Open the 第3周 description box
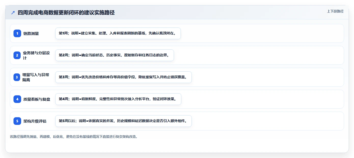Viewport: 354px width, 158px height. pyautogui.click(x=123, y=77)
